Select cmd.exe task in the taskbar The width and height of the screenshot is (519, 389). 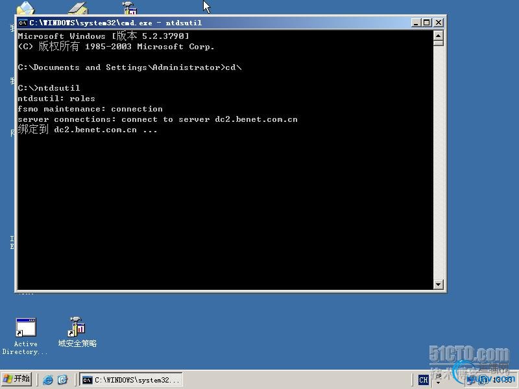tap(131, 380)
